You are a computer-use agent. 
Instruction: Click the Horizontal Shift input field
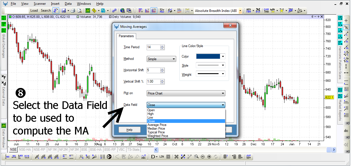pos(153,70)
